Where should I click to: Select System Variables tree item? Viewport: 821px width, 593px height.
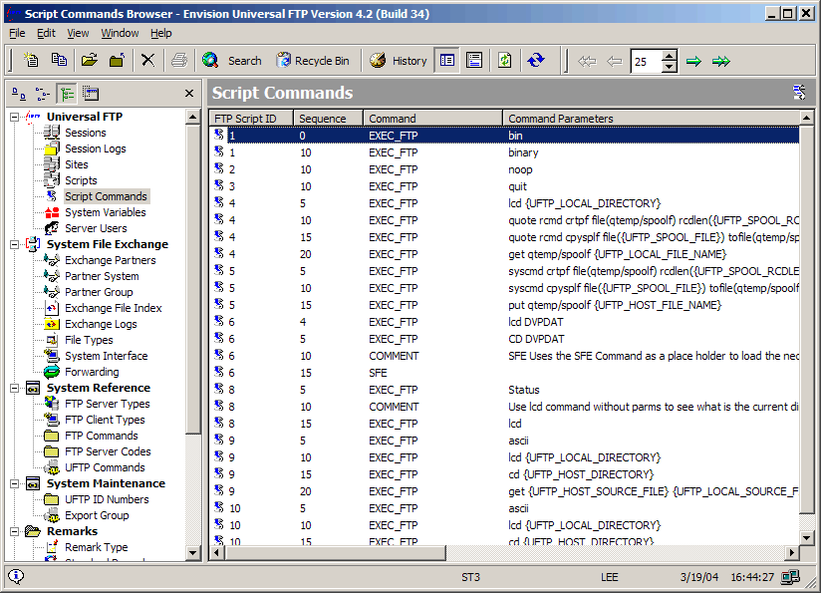click(106, 212)
